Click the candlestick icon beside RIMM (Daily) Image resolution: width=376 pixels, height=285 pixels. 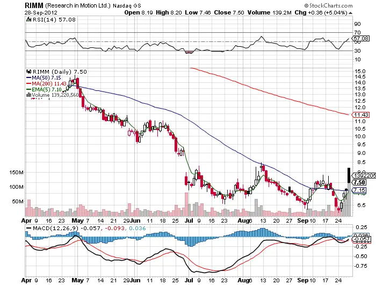pos(29,72)
